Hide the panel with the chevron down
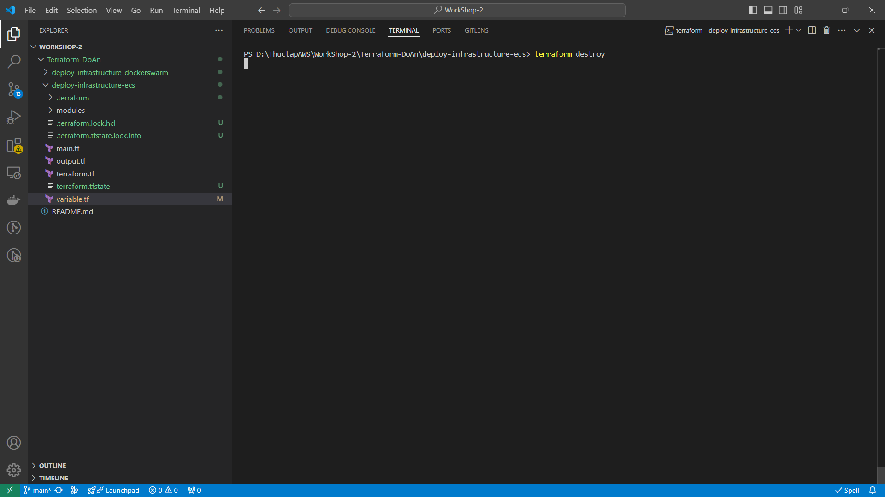885x497 pixels. 857,30
